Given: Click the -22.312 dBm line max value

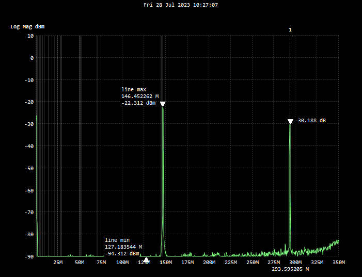Looking at the screenshot, I should (x=138, y=103).
